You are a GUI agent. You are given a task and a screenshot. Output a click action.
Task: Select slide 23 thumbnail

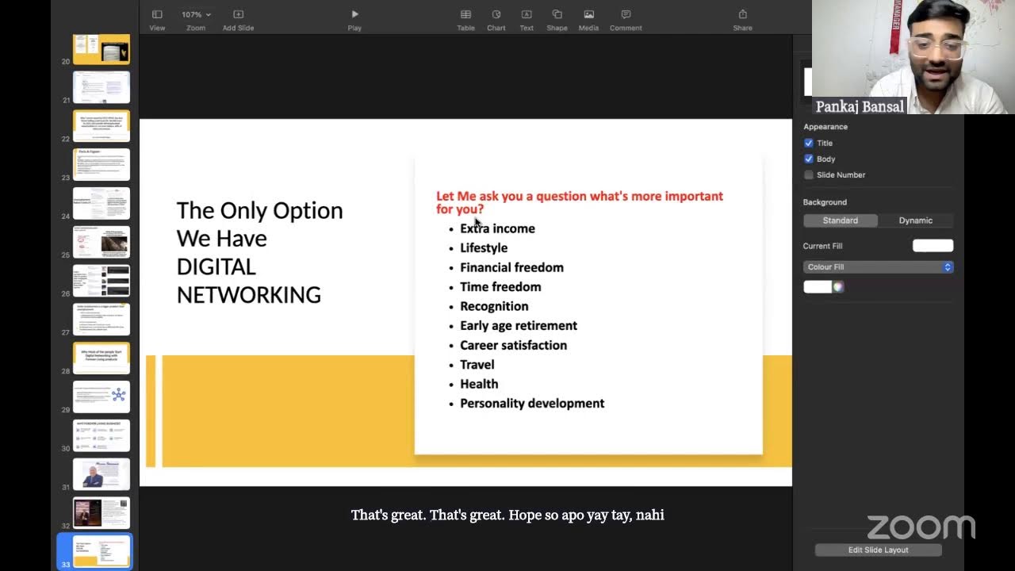point(101,165)
